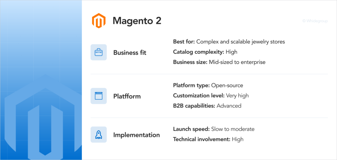Click the briefcase Business fit icon
Image resolution: width=337 pixels, height=160 pixels.
[x=99, y=52]
